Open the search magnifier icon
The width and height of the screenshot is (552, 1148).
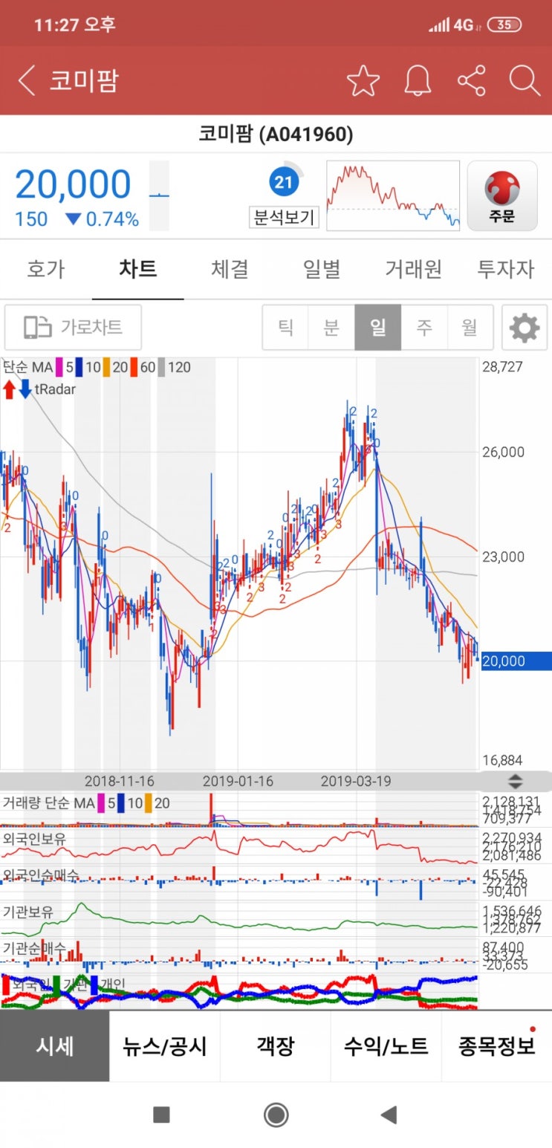pyautogui.click(x=525, y=80)
